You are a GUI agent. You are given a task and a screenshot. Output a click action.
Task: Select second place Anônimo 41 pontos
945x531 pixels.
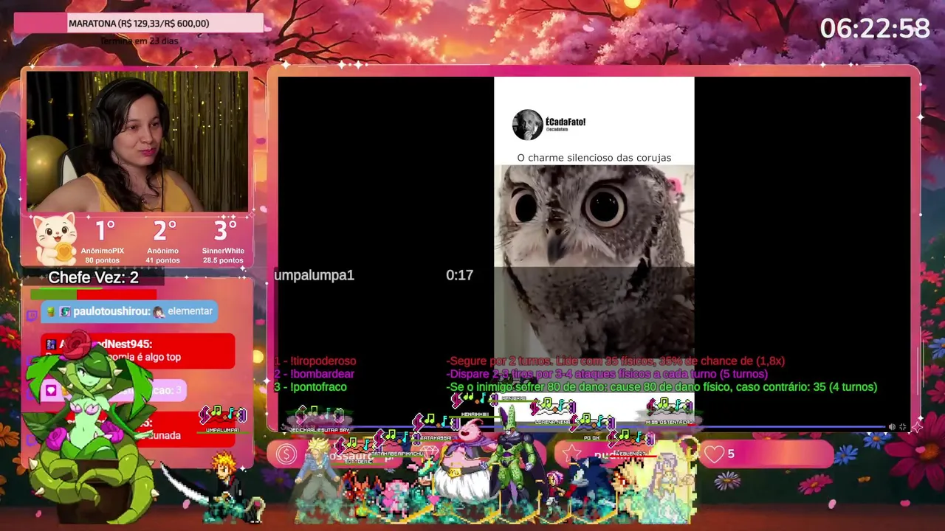[163, 242]
